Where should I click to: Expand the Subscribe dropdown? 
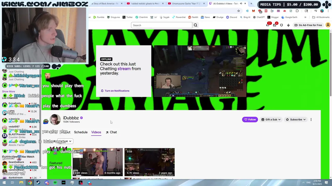tap(296, 120)
